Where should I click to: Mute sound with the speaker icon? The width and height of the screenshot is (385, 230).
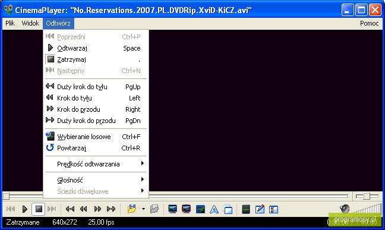click(345, 209)
